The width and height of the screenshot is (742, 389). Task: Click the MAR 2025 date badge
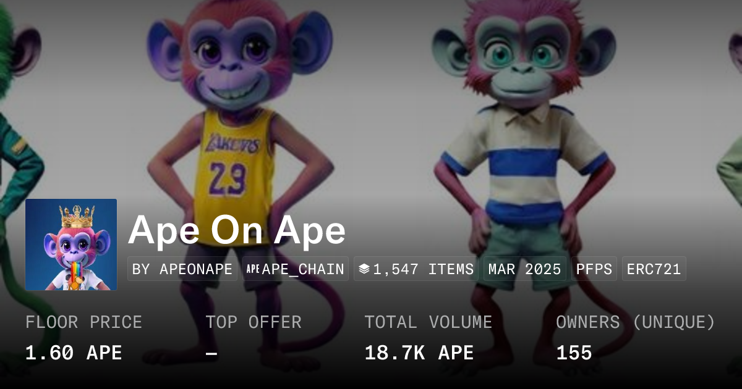[x=525, y=269]
